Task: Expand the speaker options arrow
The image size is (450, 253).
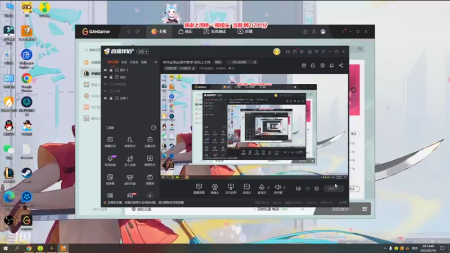Action: point(285,188)
